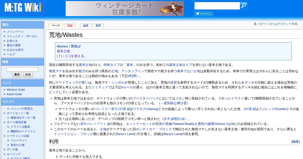The height and width of the screenshot is (159, 303).
Task: Click ウラモグ/Ulamog link
Action: [145, 109]
